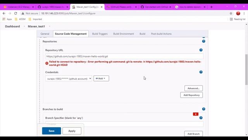Click the red error icon beside failure message

pos(47,63)
